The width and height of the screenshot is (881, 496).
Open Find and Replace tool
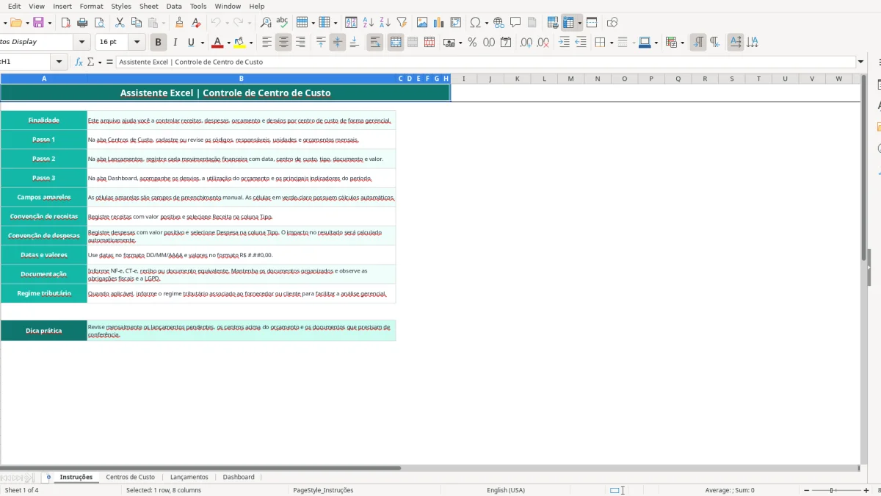pos(266,23)
